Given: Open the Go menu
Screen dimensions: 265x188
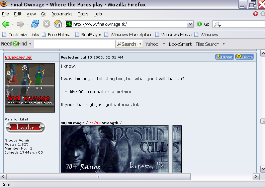Looking at the screenshot, I should click(x=44, y=14).
